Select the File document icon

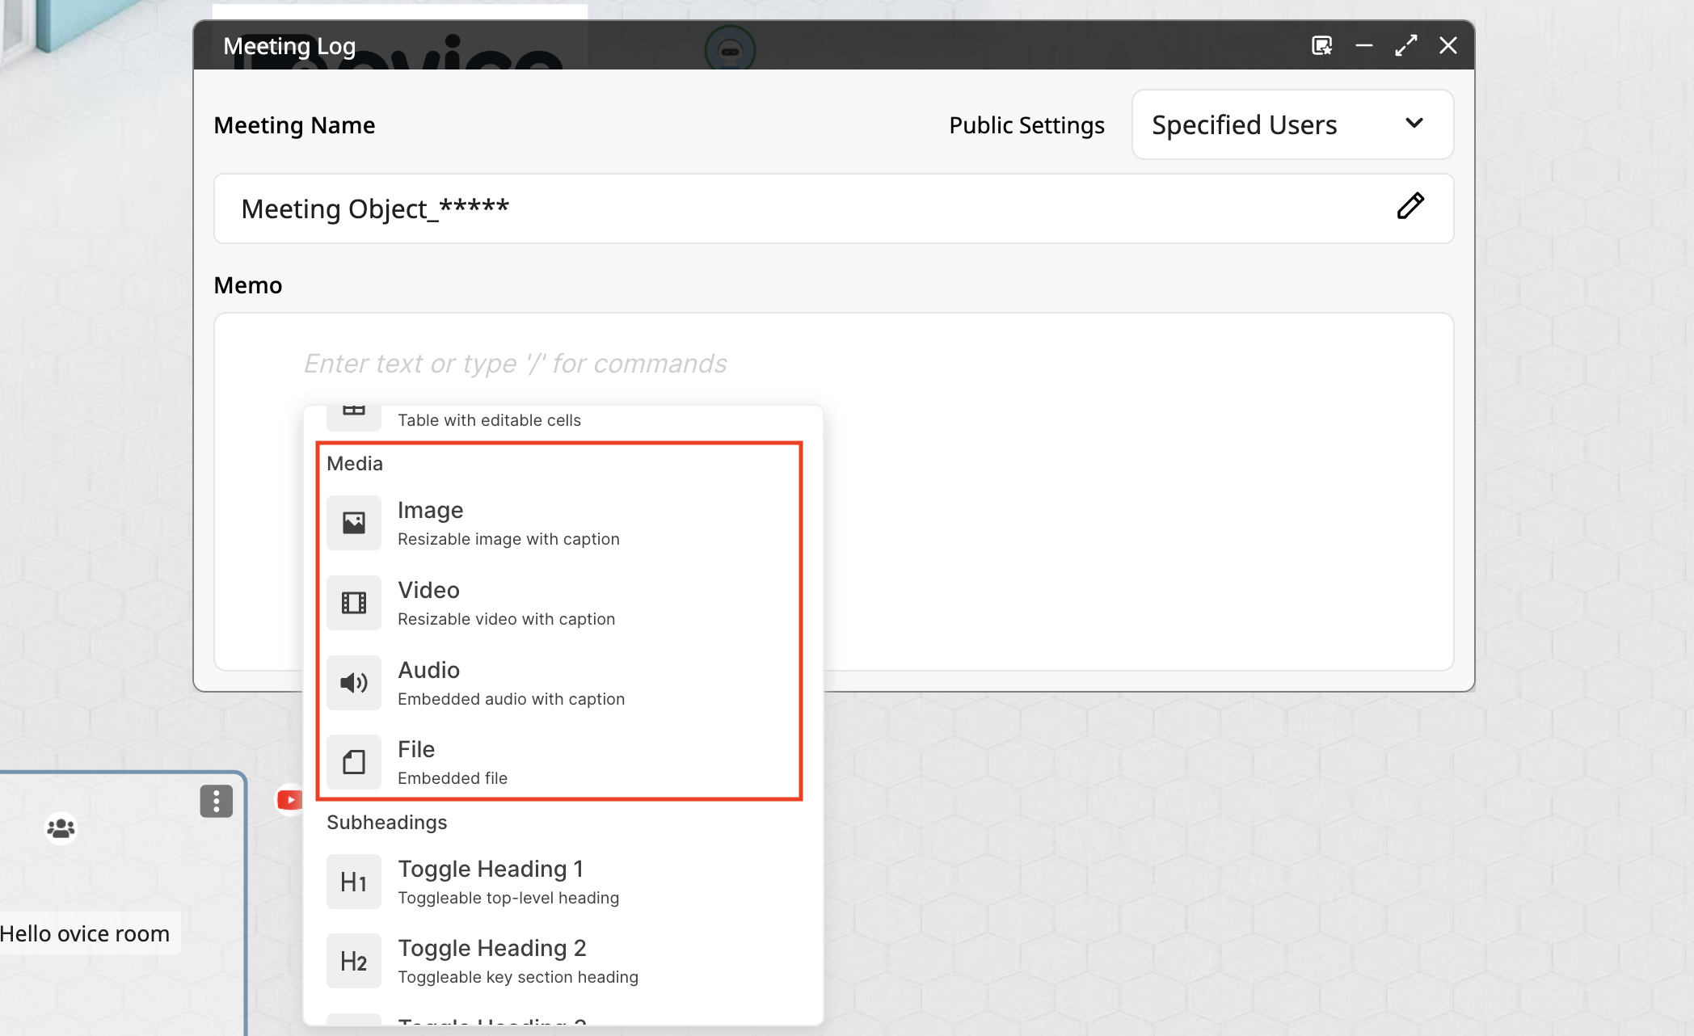(x=354, y=762)
